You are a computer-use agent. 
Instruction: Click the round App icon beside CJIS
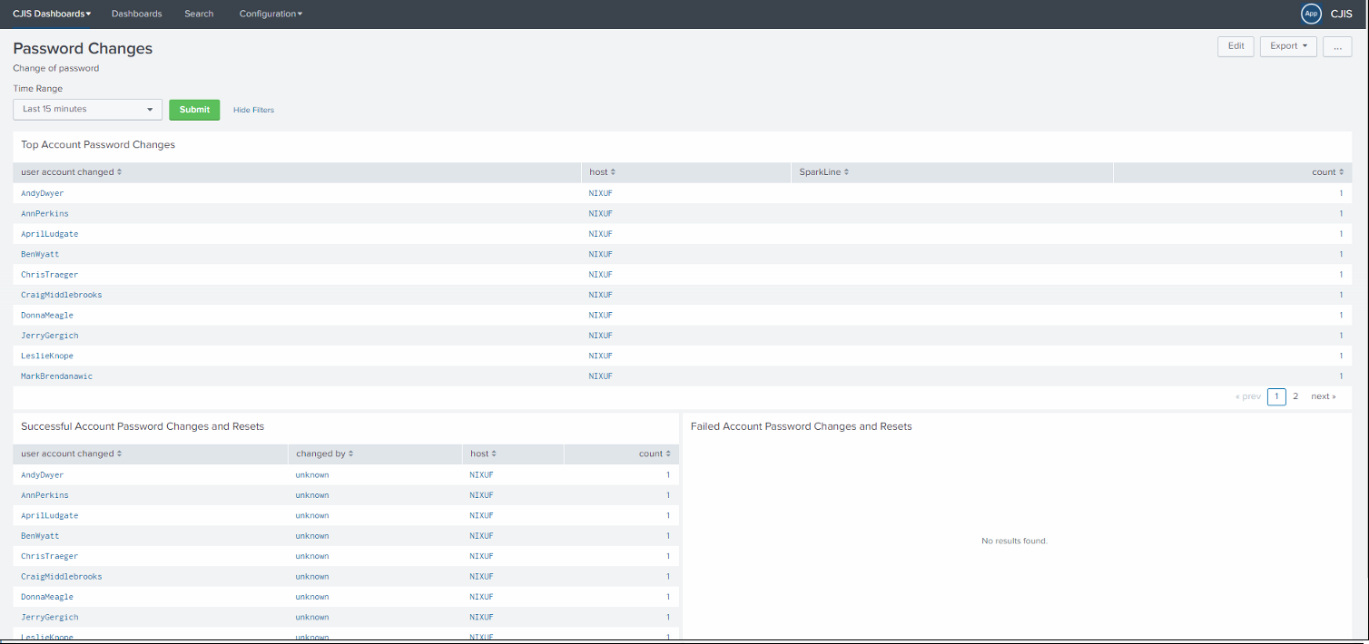1310,14
